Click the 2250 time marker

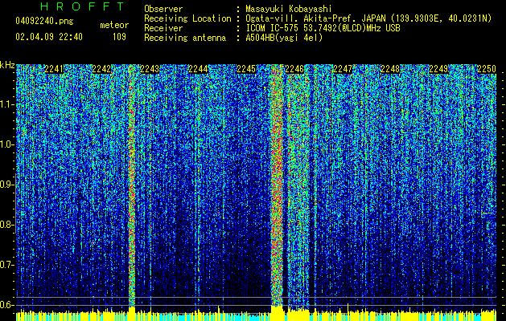tap(487, 69)
